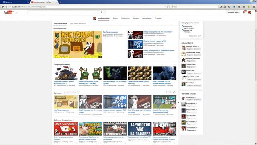This screenshot has height=145, width=257.
Task: Open MetaGame channel avatar
Action: coord(183,98)
